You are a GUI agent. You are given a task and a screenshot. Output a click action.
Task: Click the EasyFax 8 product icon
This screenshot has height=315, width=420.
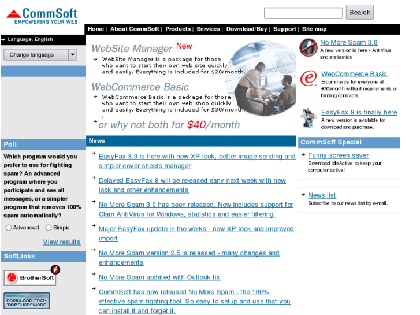pos(309,117)
